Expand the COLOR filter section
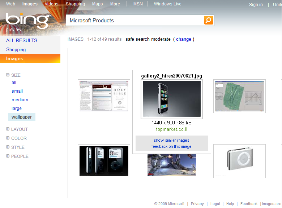 8,138
